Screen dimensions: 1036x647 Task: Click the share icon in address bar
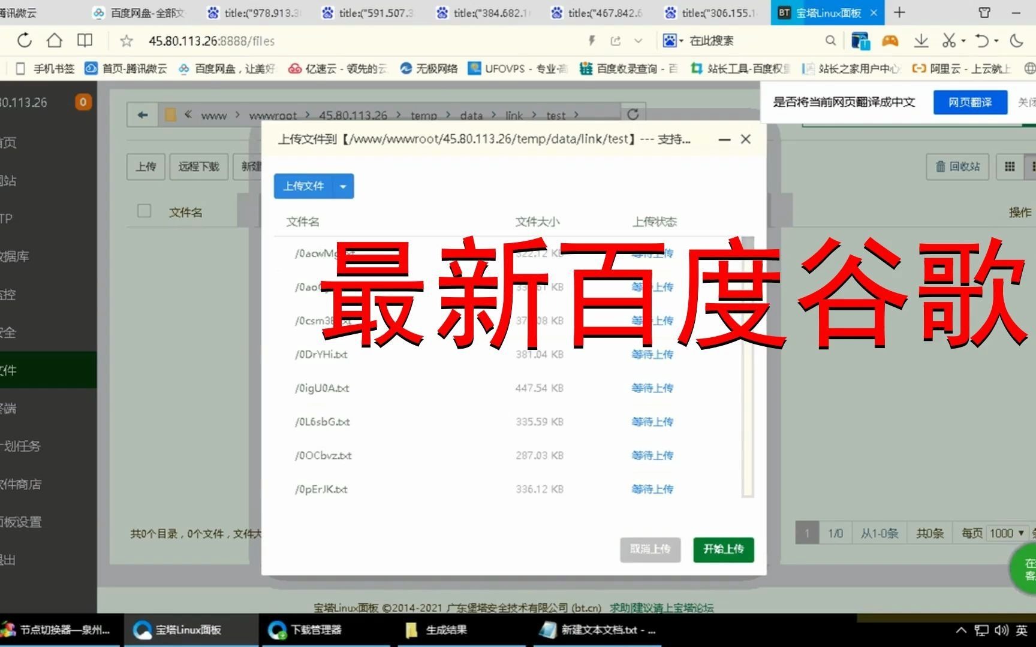click(x=616, y=41)
